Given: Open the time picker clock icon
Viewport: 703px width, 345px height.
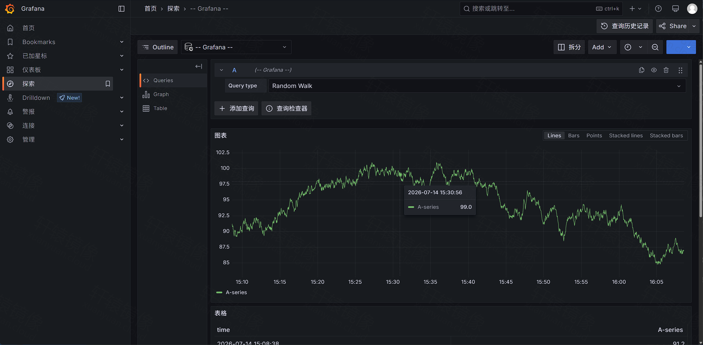Looking at the screenshot, I should click(x=628, y=47).
